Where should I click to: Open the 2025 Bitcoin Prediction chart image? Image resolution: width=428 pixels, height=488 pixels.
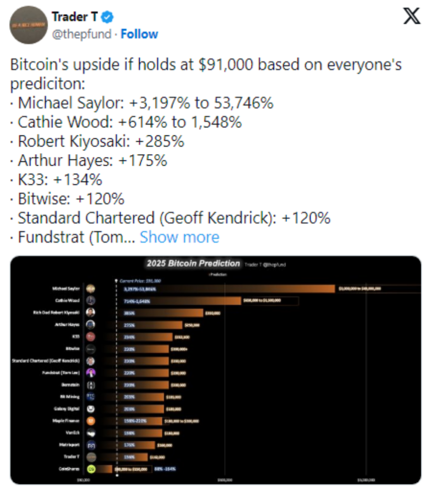[216, 370]
